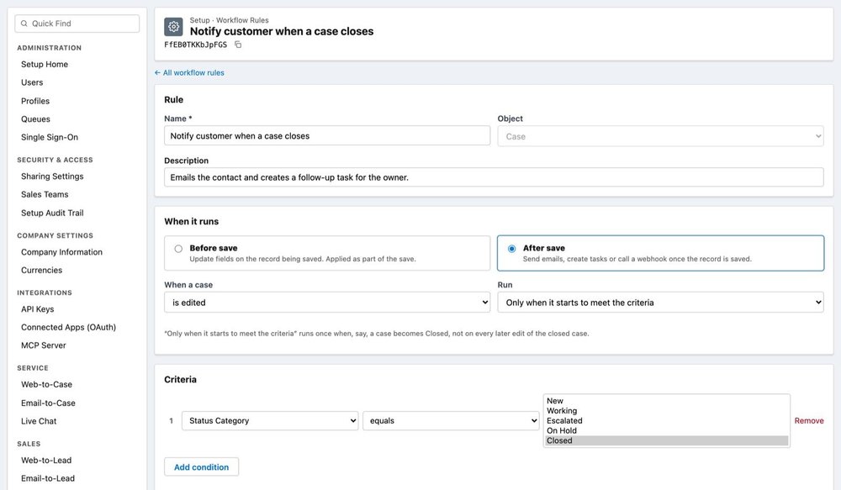
Task: Open the Object dropdown showing Case
Action: tap(660, 136)
